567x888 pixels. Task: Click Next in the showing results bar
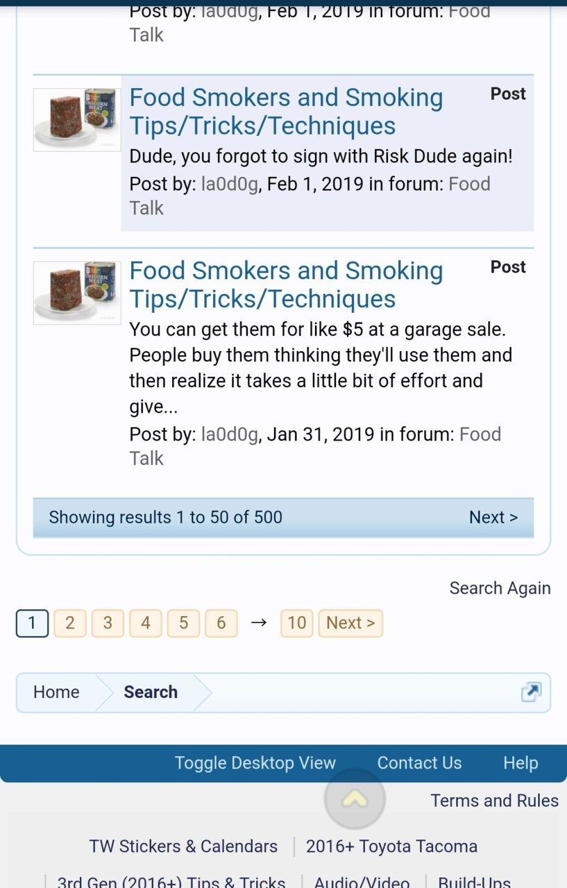pyautogui.click(x=493, y=518)
